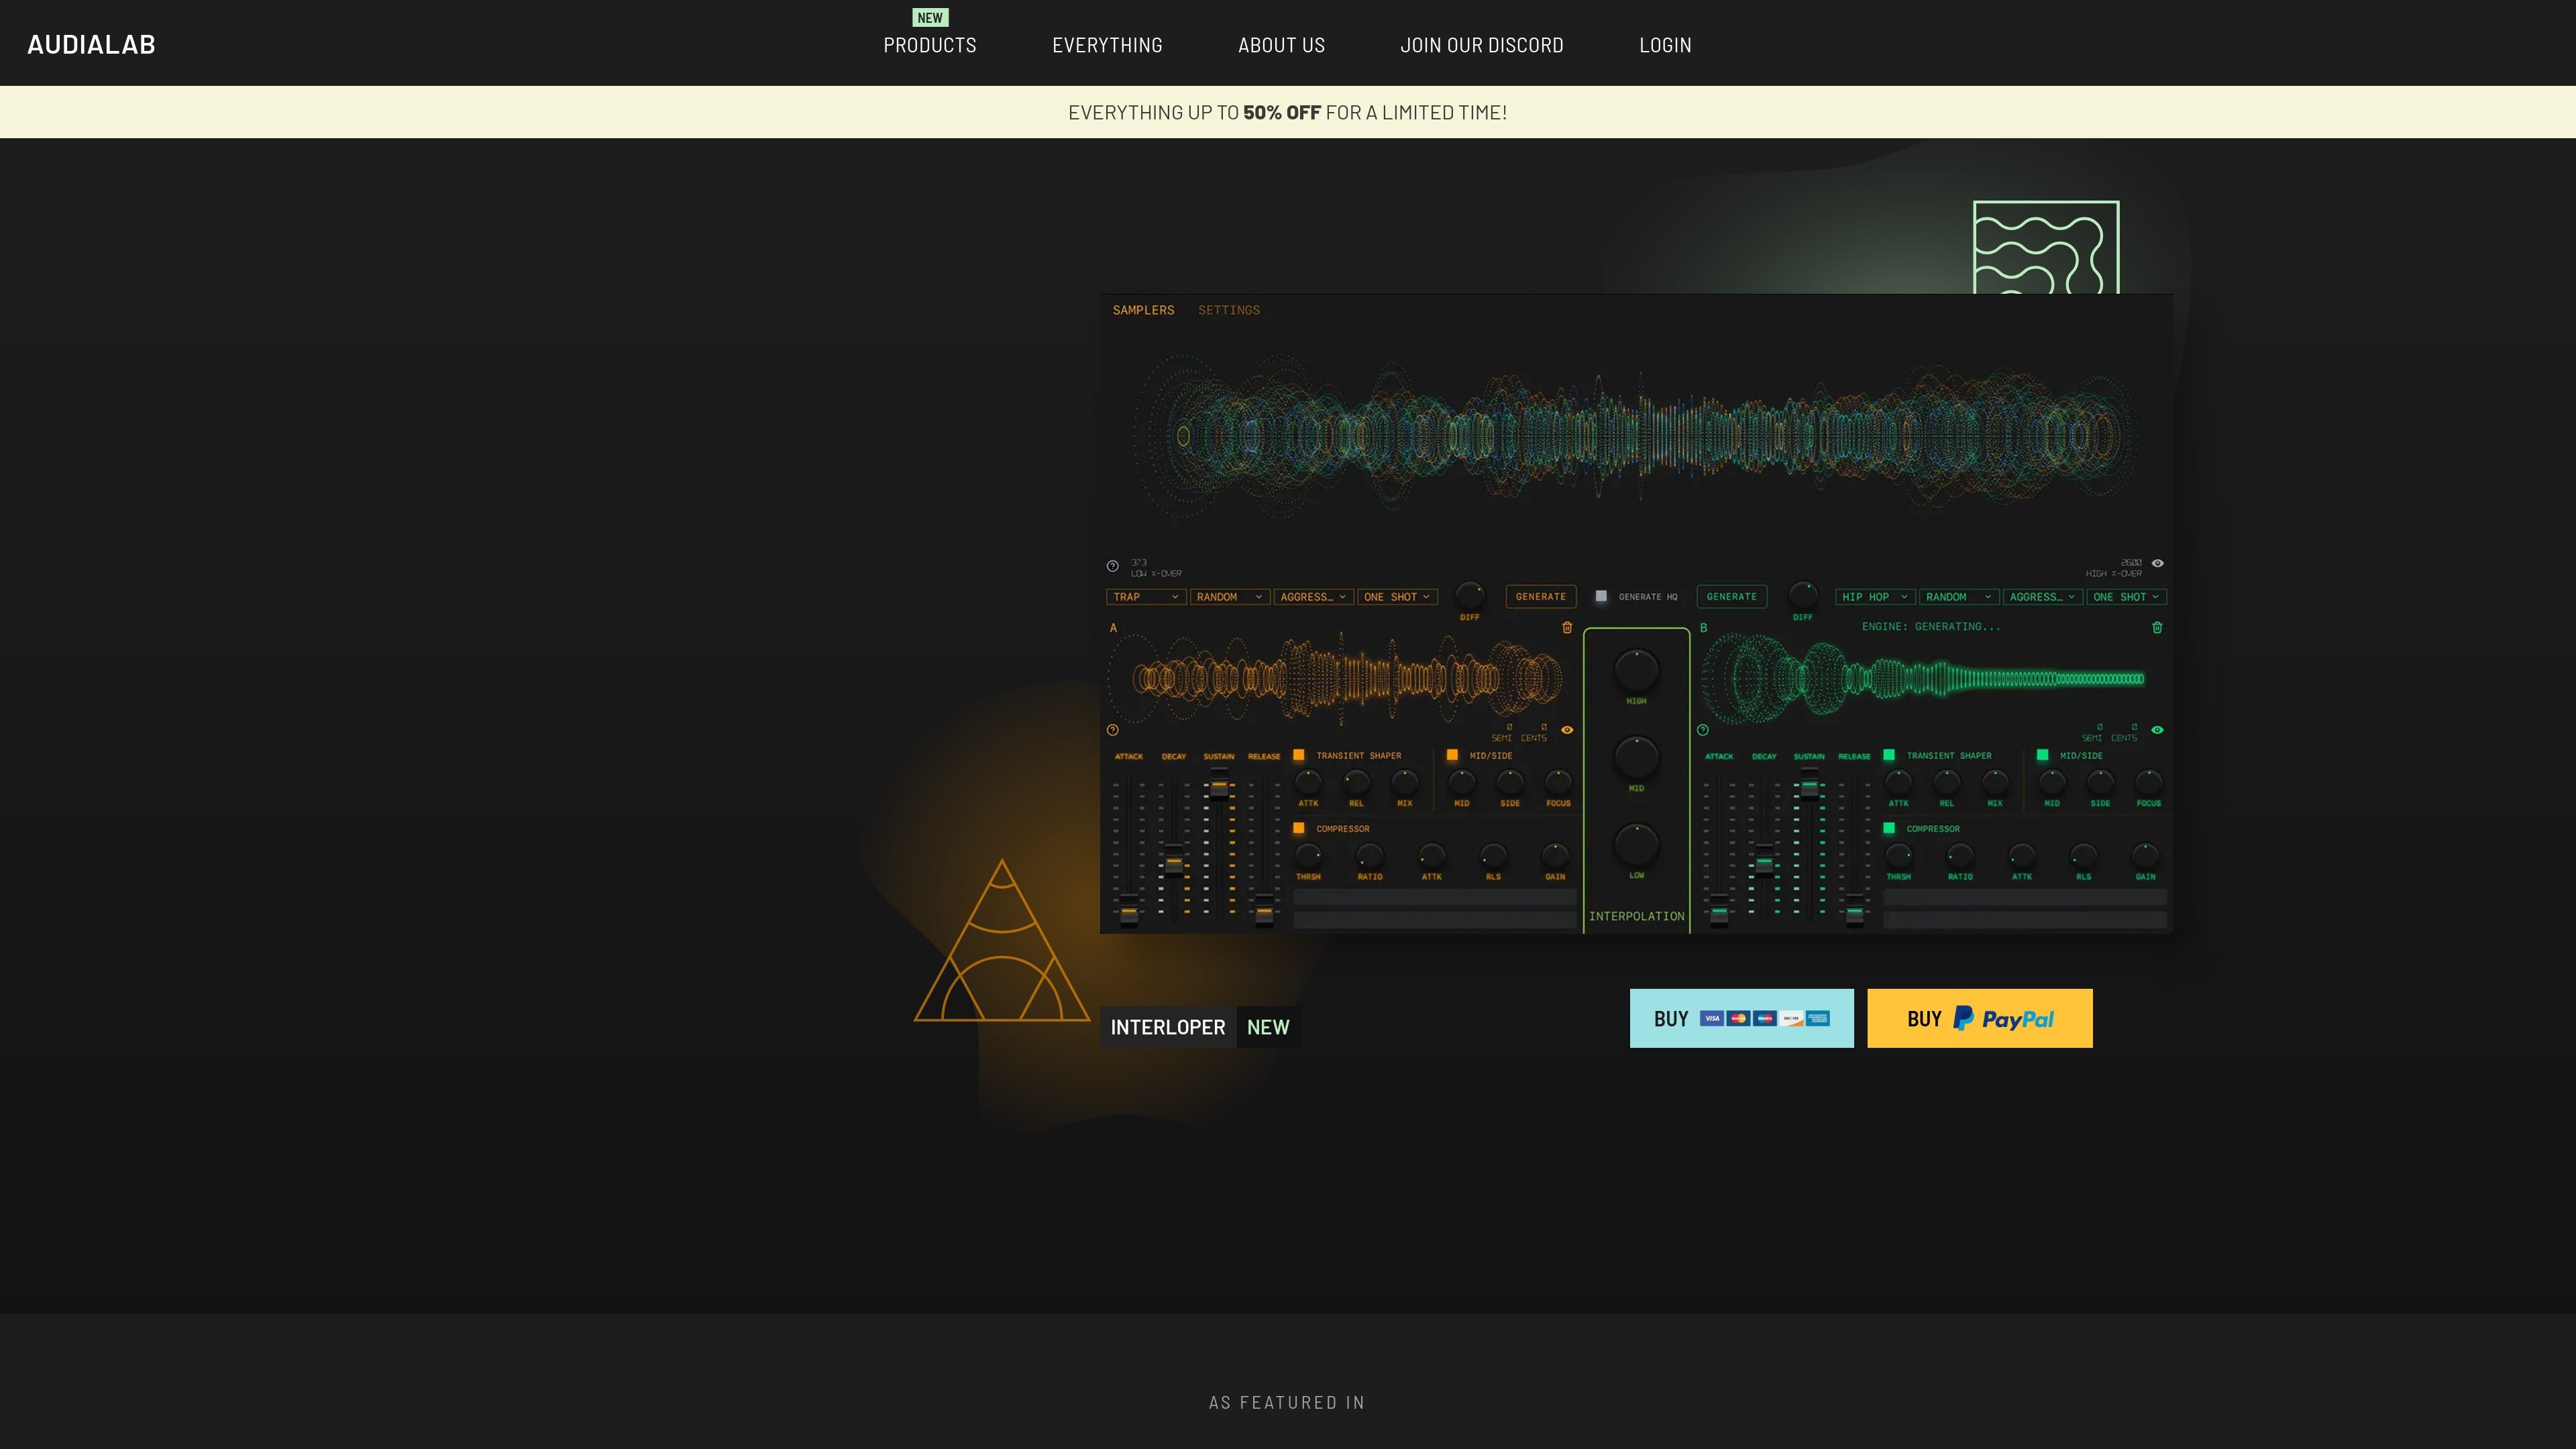Toggle sampler A visibility eye icon
Viewport: 2576px width, 1449px height.
(1567, 730)
